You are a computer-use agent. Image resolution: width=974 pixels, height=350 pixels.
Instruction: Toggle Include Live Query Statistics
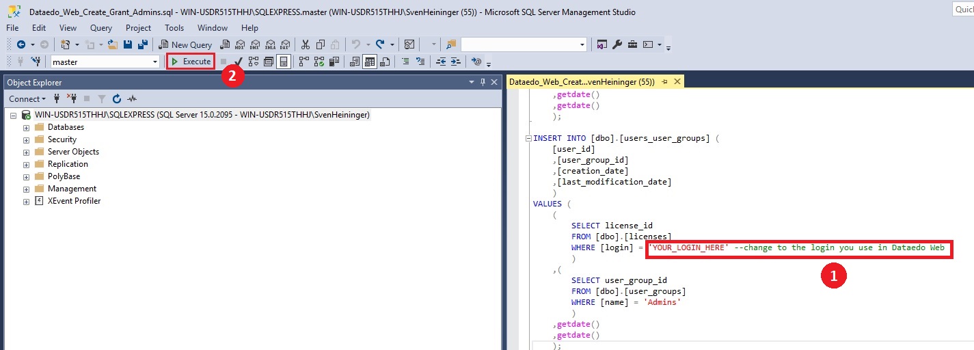click(319, 62)
